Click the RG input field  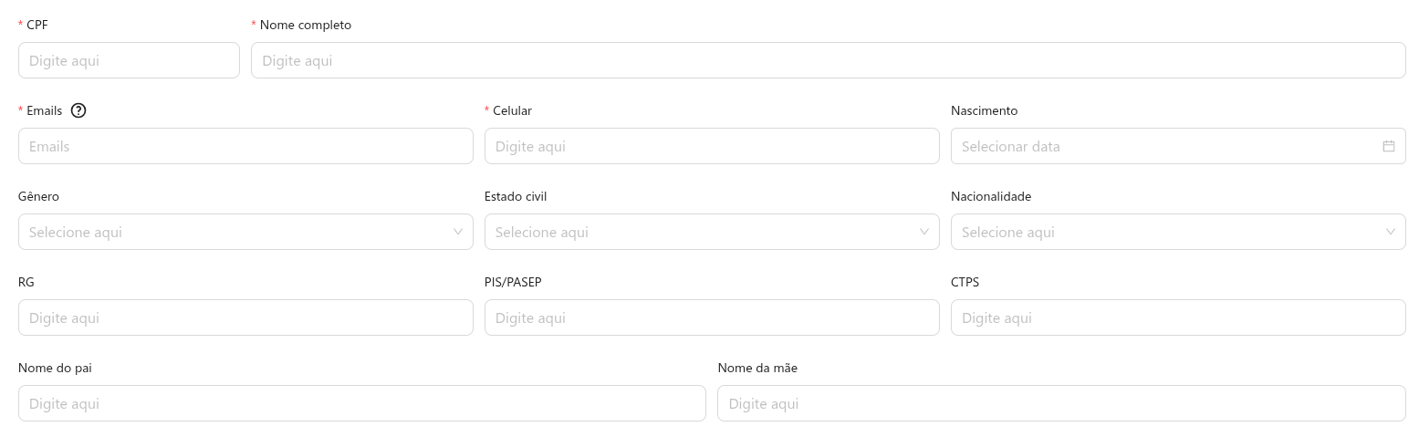(245, 317)
